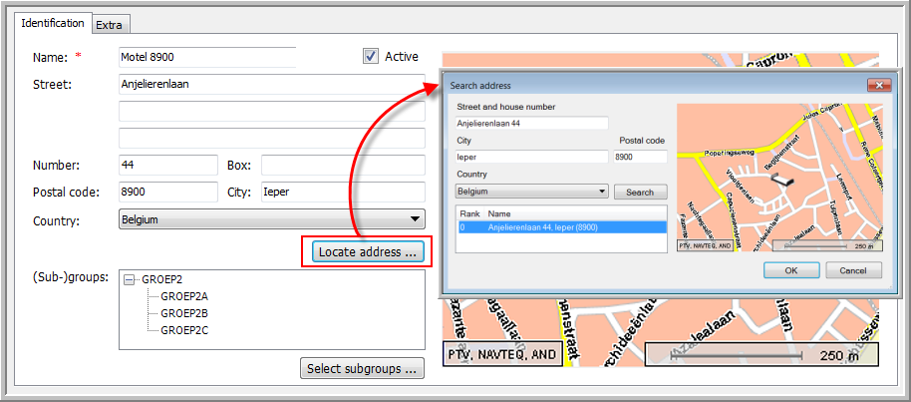Close the Search address dialog
This screenshot has height=402, width=911.
[x=877, y=87]
